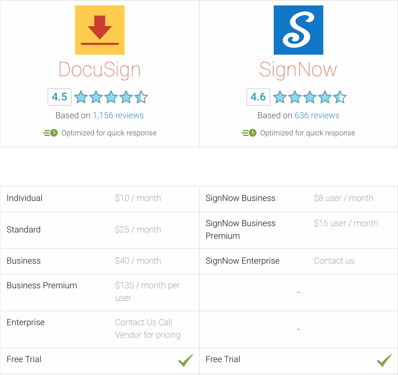Open SignNow's 636 reviews link
This screenshot has width=398, height=375.
click(317, 115)
